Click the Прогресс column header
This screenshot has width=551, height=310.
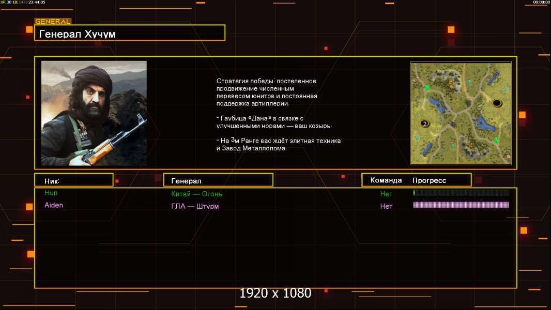(x=429, y=180)
